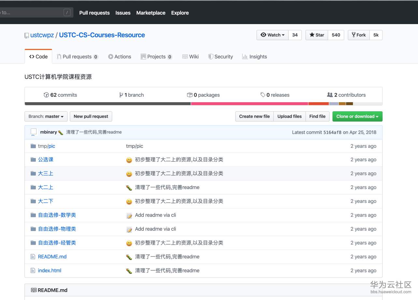Click the folder icon beside tmp/pic
The image size is (418, 300).
[33, 146]
